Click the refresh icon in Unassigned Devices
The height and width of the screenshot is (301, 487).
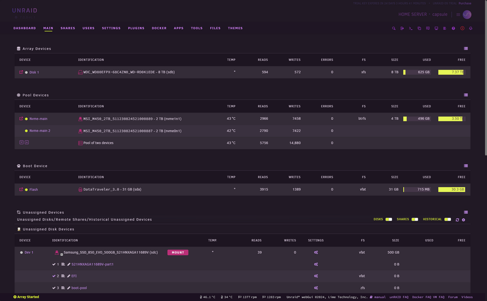(x=457, y=220)
